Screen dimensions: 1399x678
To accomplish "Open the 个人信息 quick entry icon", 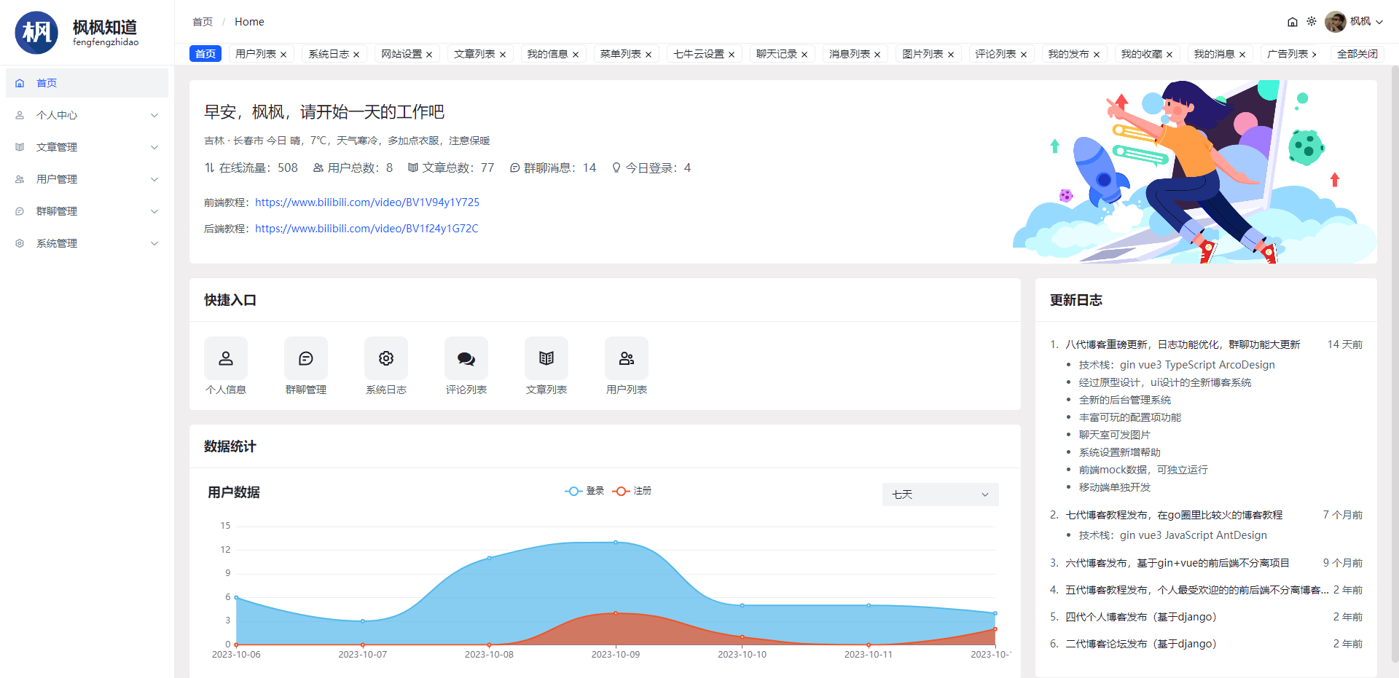I will click(x=226, y=358).
